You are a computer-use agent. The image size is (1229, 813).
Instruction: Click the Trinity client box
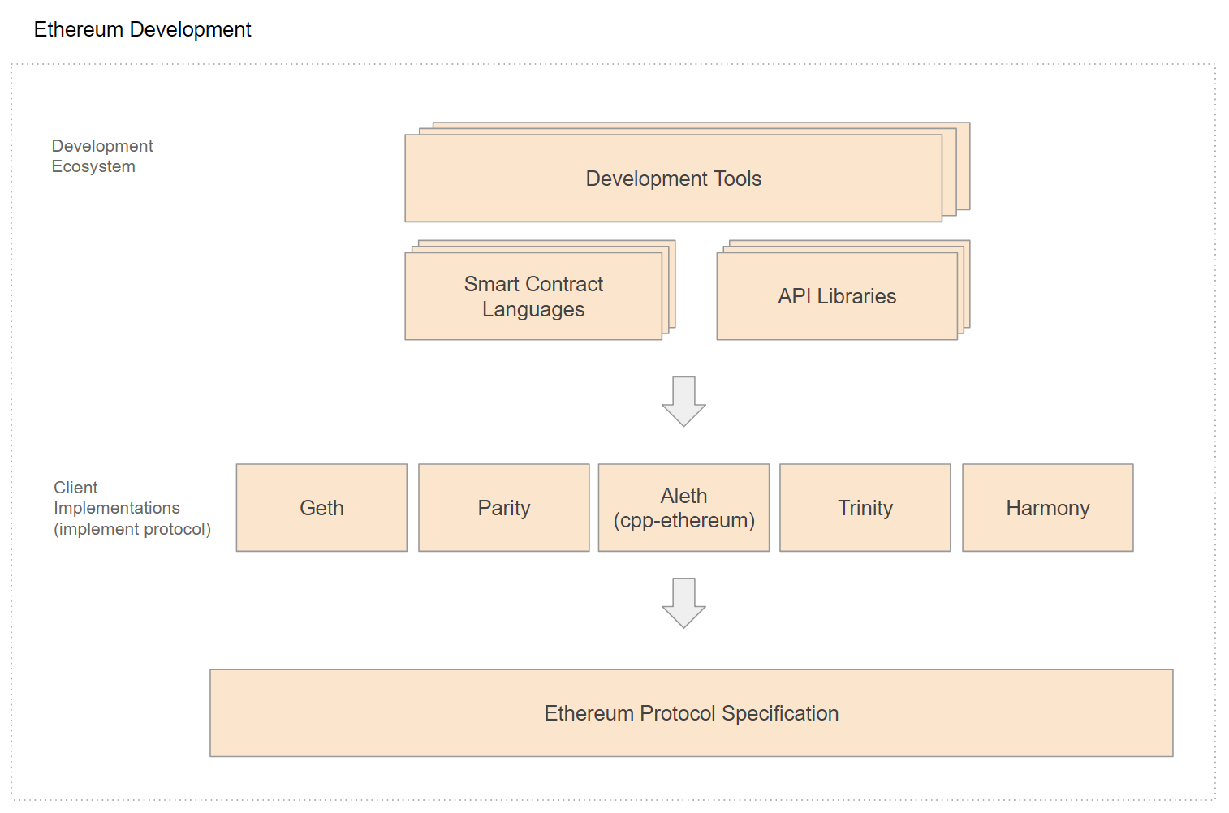(x=865, y=508)
